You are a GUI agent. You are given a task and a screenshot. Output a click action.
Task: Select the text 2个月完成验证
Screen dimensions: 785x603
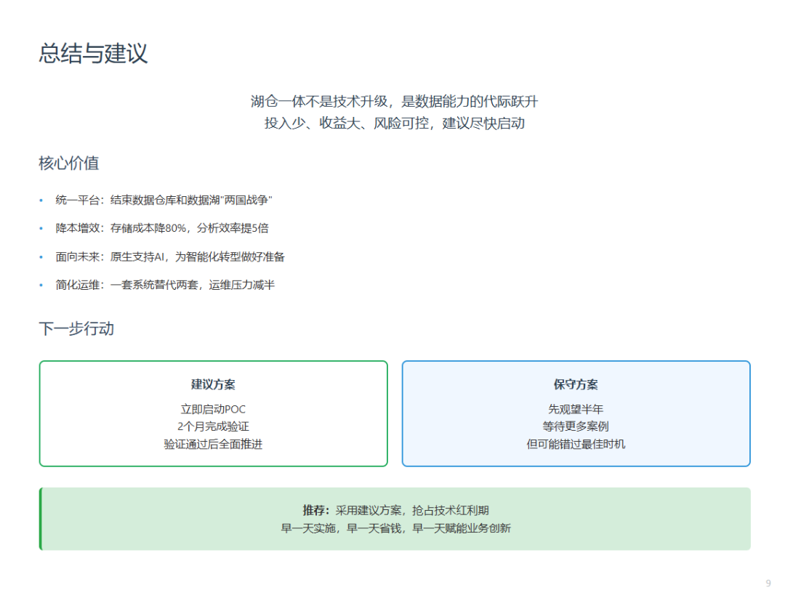[213, 426]
